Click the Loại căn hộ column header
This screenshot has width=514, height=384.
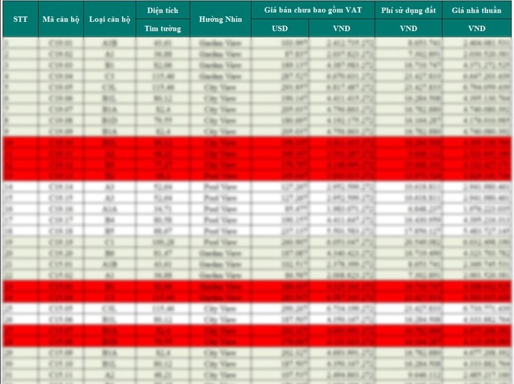click(109, 19)
